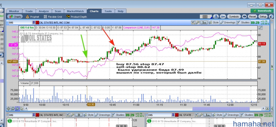Open the OIS symbol dropdown arrow

pos(34,22)
